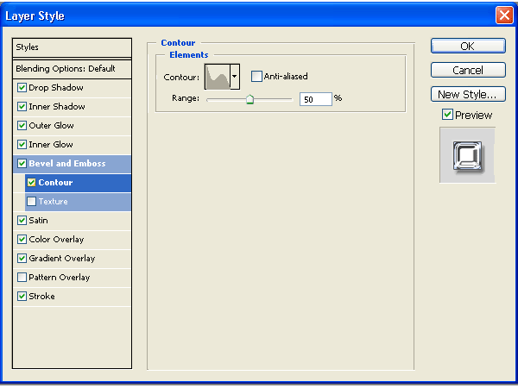The width and height of the screenshot is (518, 388).
Task: Disable the Inner Glow checkbox
Action: [22, 145]
